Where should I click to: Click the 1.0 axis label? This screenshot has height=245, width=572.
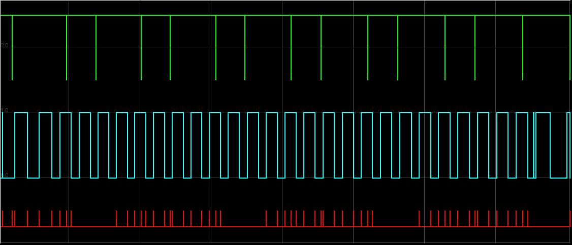[x=5, y=110]
